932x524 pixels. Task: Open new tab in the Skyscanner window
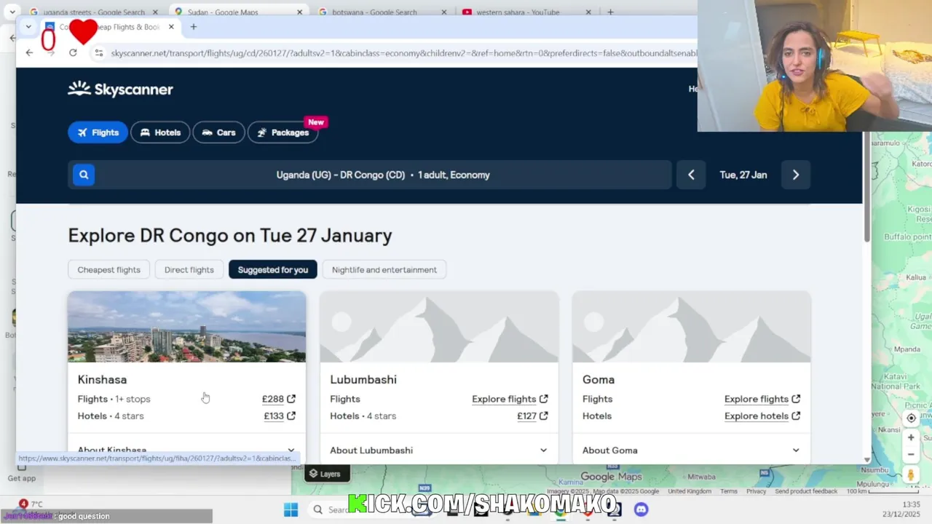194,27
